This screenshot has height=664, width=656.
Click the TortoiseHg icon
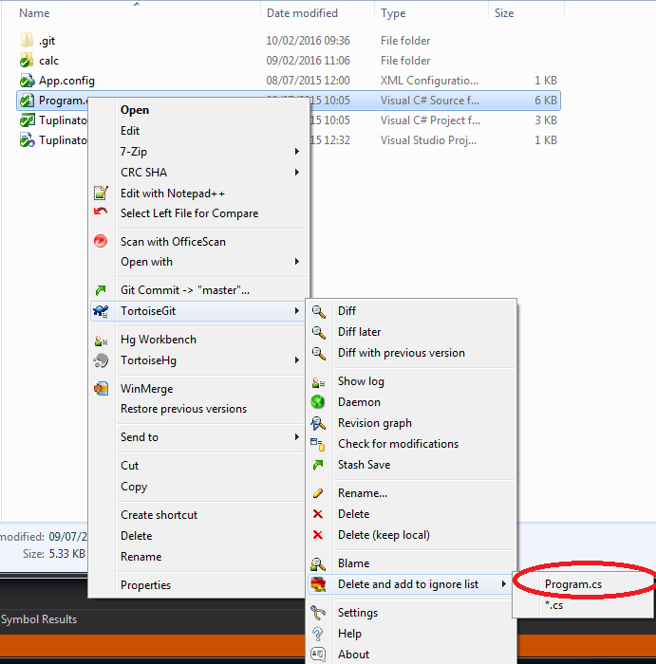101,360
